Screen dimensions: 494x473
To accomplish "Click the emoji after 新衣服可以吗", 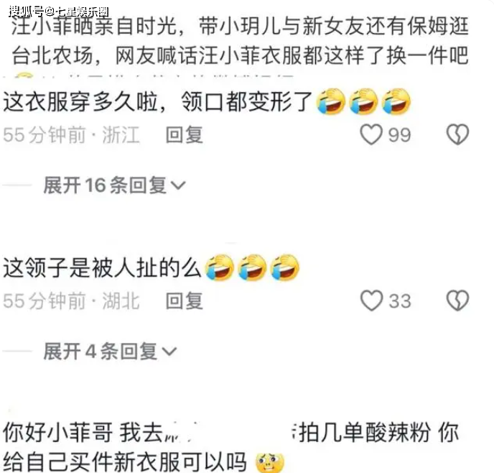I will pos(270,463).
